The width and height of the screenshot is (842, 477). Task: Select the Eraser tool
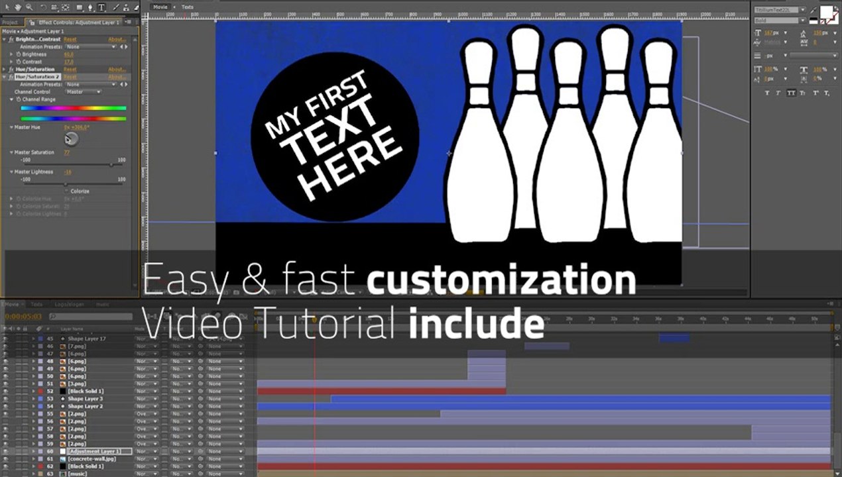pos(137,7)
